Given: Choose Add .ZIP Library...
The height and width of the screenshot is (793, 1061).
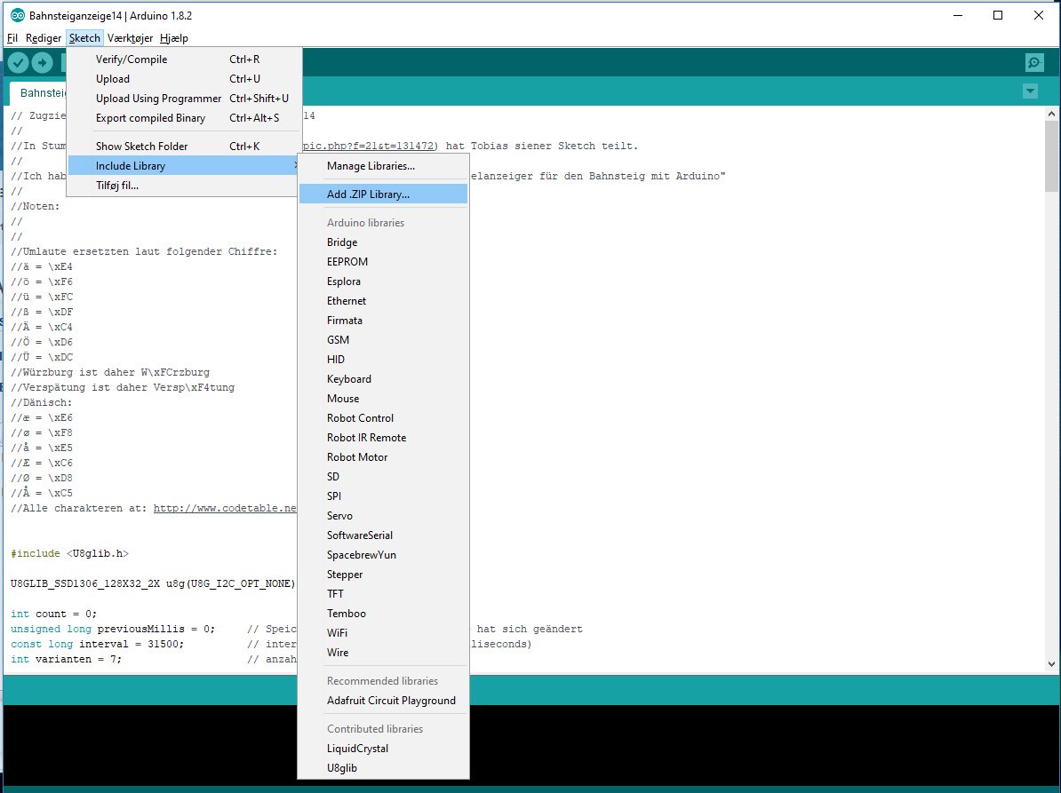Looking at the screenshot, I should 383,194.
